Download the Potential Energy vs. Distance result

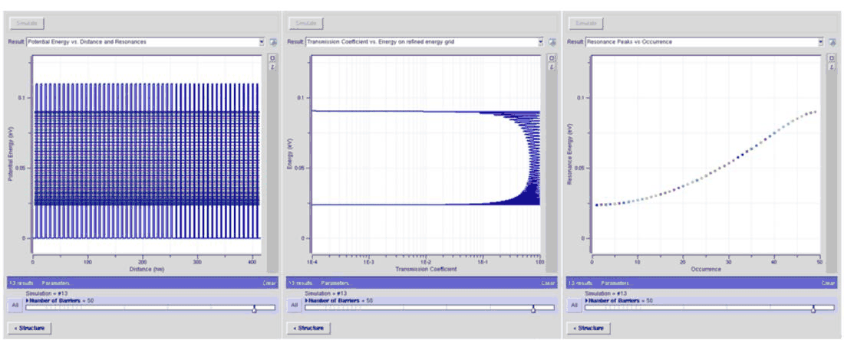tap(273, 42)
